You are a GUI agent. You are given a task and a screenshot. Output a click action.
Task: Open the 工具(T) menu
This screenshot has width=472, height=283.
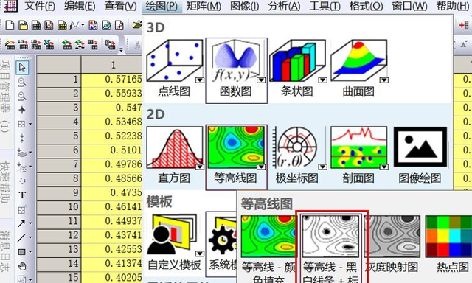click(324, 6)
